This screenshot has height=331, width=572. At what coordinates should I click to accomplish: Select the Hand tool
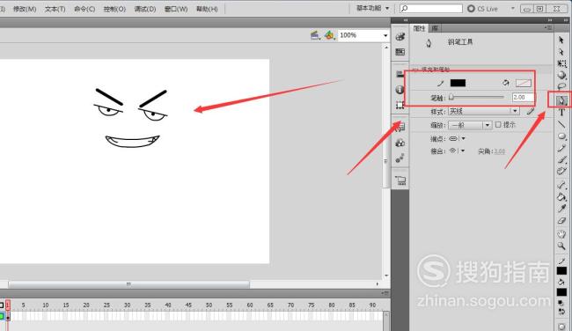(x=561, y=233)
